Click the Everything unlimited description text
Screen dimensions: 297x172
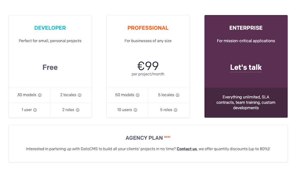coord(246,102)
